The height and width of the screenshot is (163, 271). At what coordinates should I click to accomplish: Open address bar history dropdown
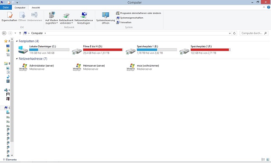pos(230,33)
